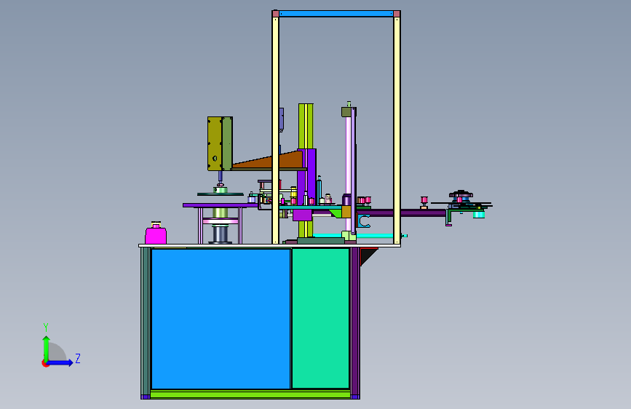
Task: Select the purple right cabinet leg
Action: click(x=355, y=323)
